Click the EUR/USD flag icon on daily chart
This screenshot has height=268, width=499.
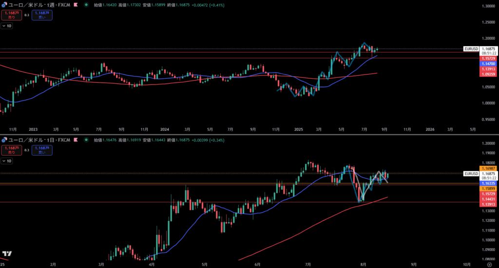[x=4, y=140]
